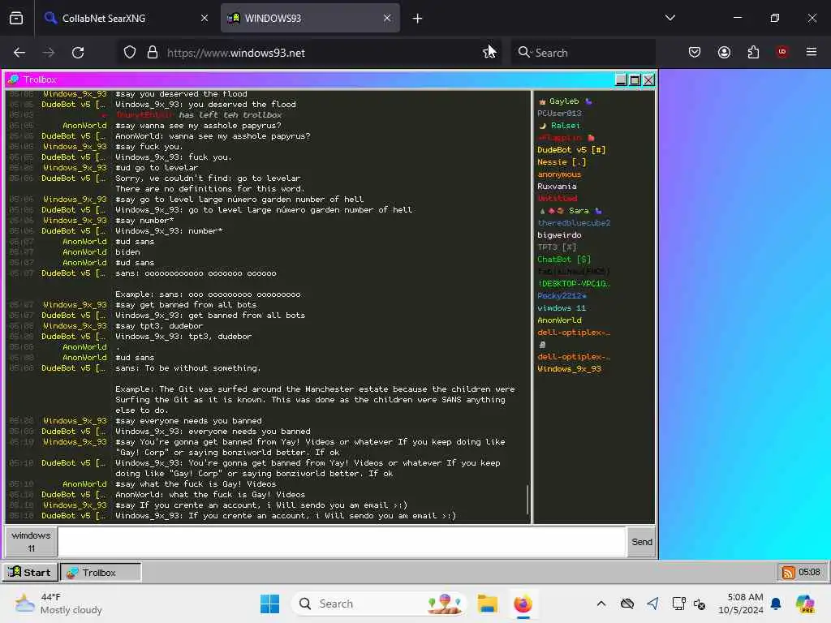This screenshot has height=623, width=831.
Task: Open Windows weather widget 44°F
Action: (58, 604)
